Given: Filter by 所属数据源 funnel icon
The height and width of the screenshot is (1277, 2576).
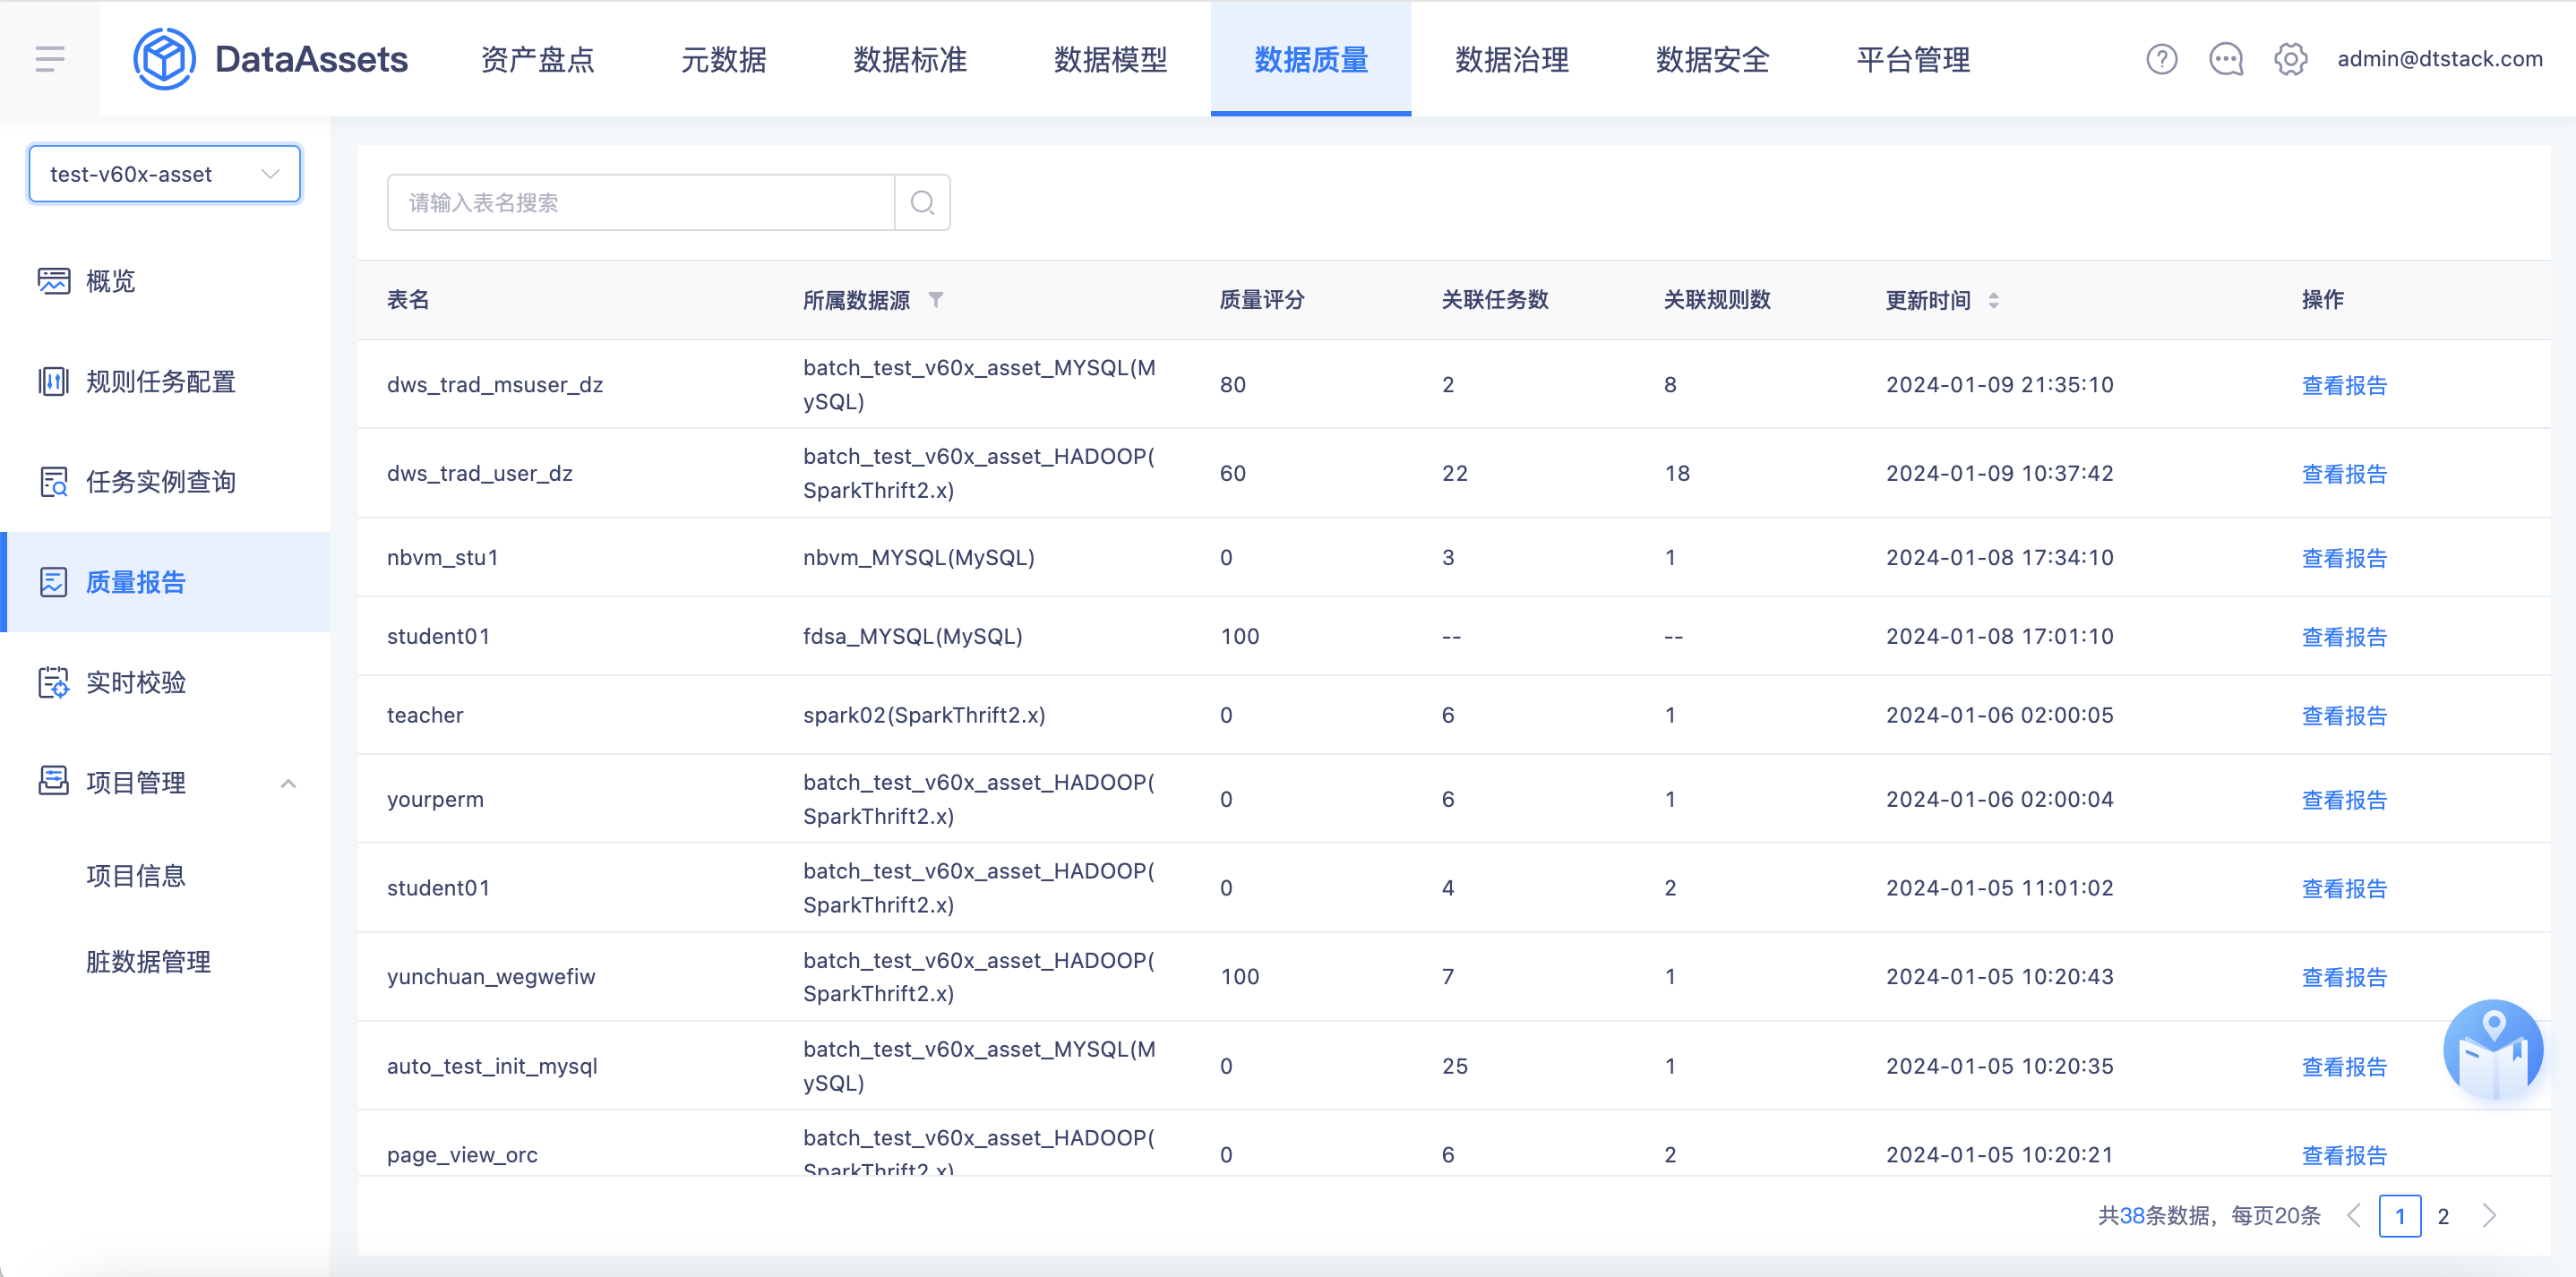Looking at the screenshot, I should pyautogui.click(x=936, y=299).
